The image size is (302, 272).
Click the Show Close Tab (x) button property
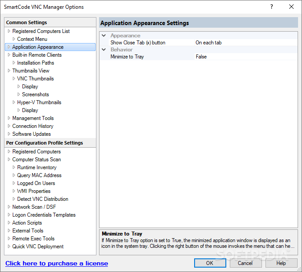point(138,43)
